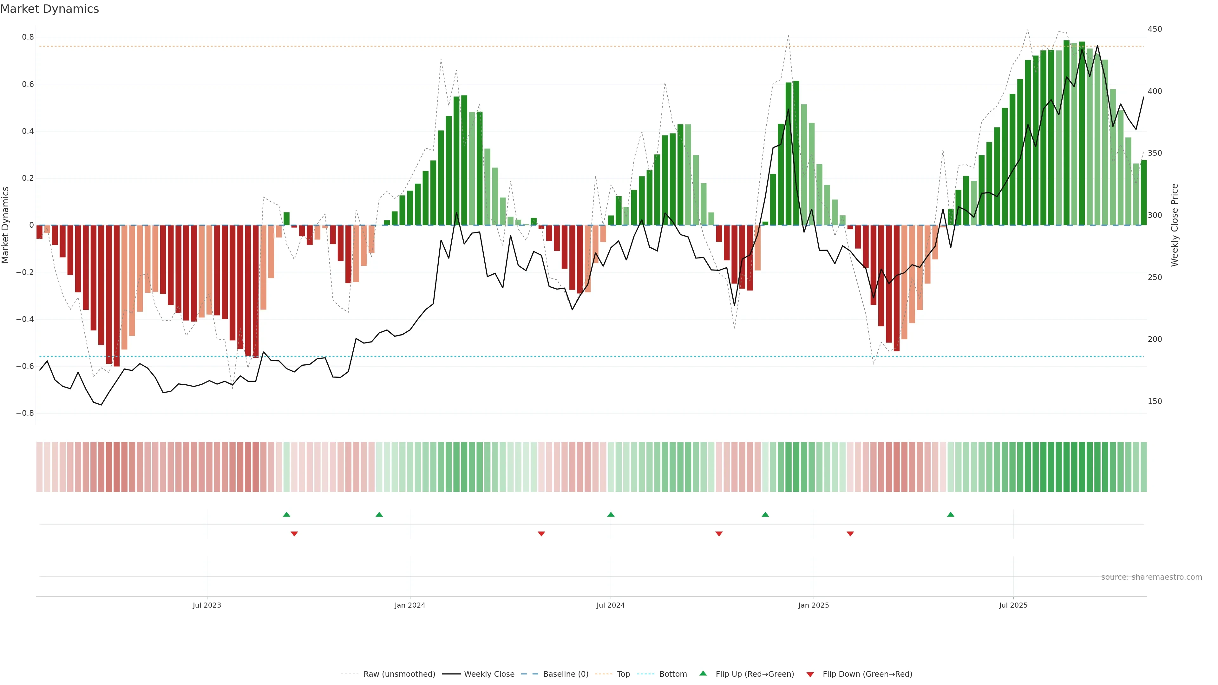Click the Weekly Close Price axis title
This screenshot has height=685, width=1218.
tap(1175, 225)
